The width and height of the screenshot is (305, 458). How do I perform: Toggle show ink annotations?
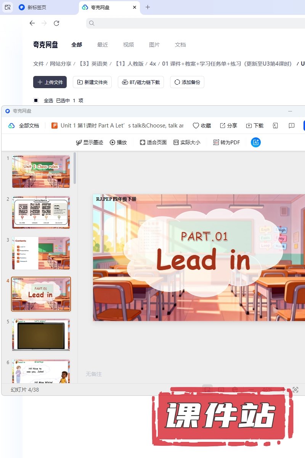tap(90, 142)
